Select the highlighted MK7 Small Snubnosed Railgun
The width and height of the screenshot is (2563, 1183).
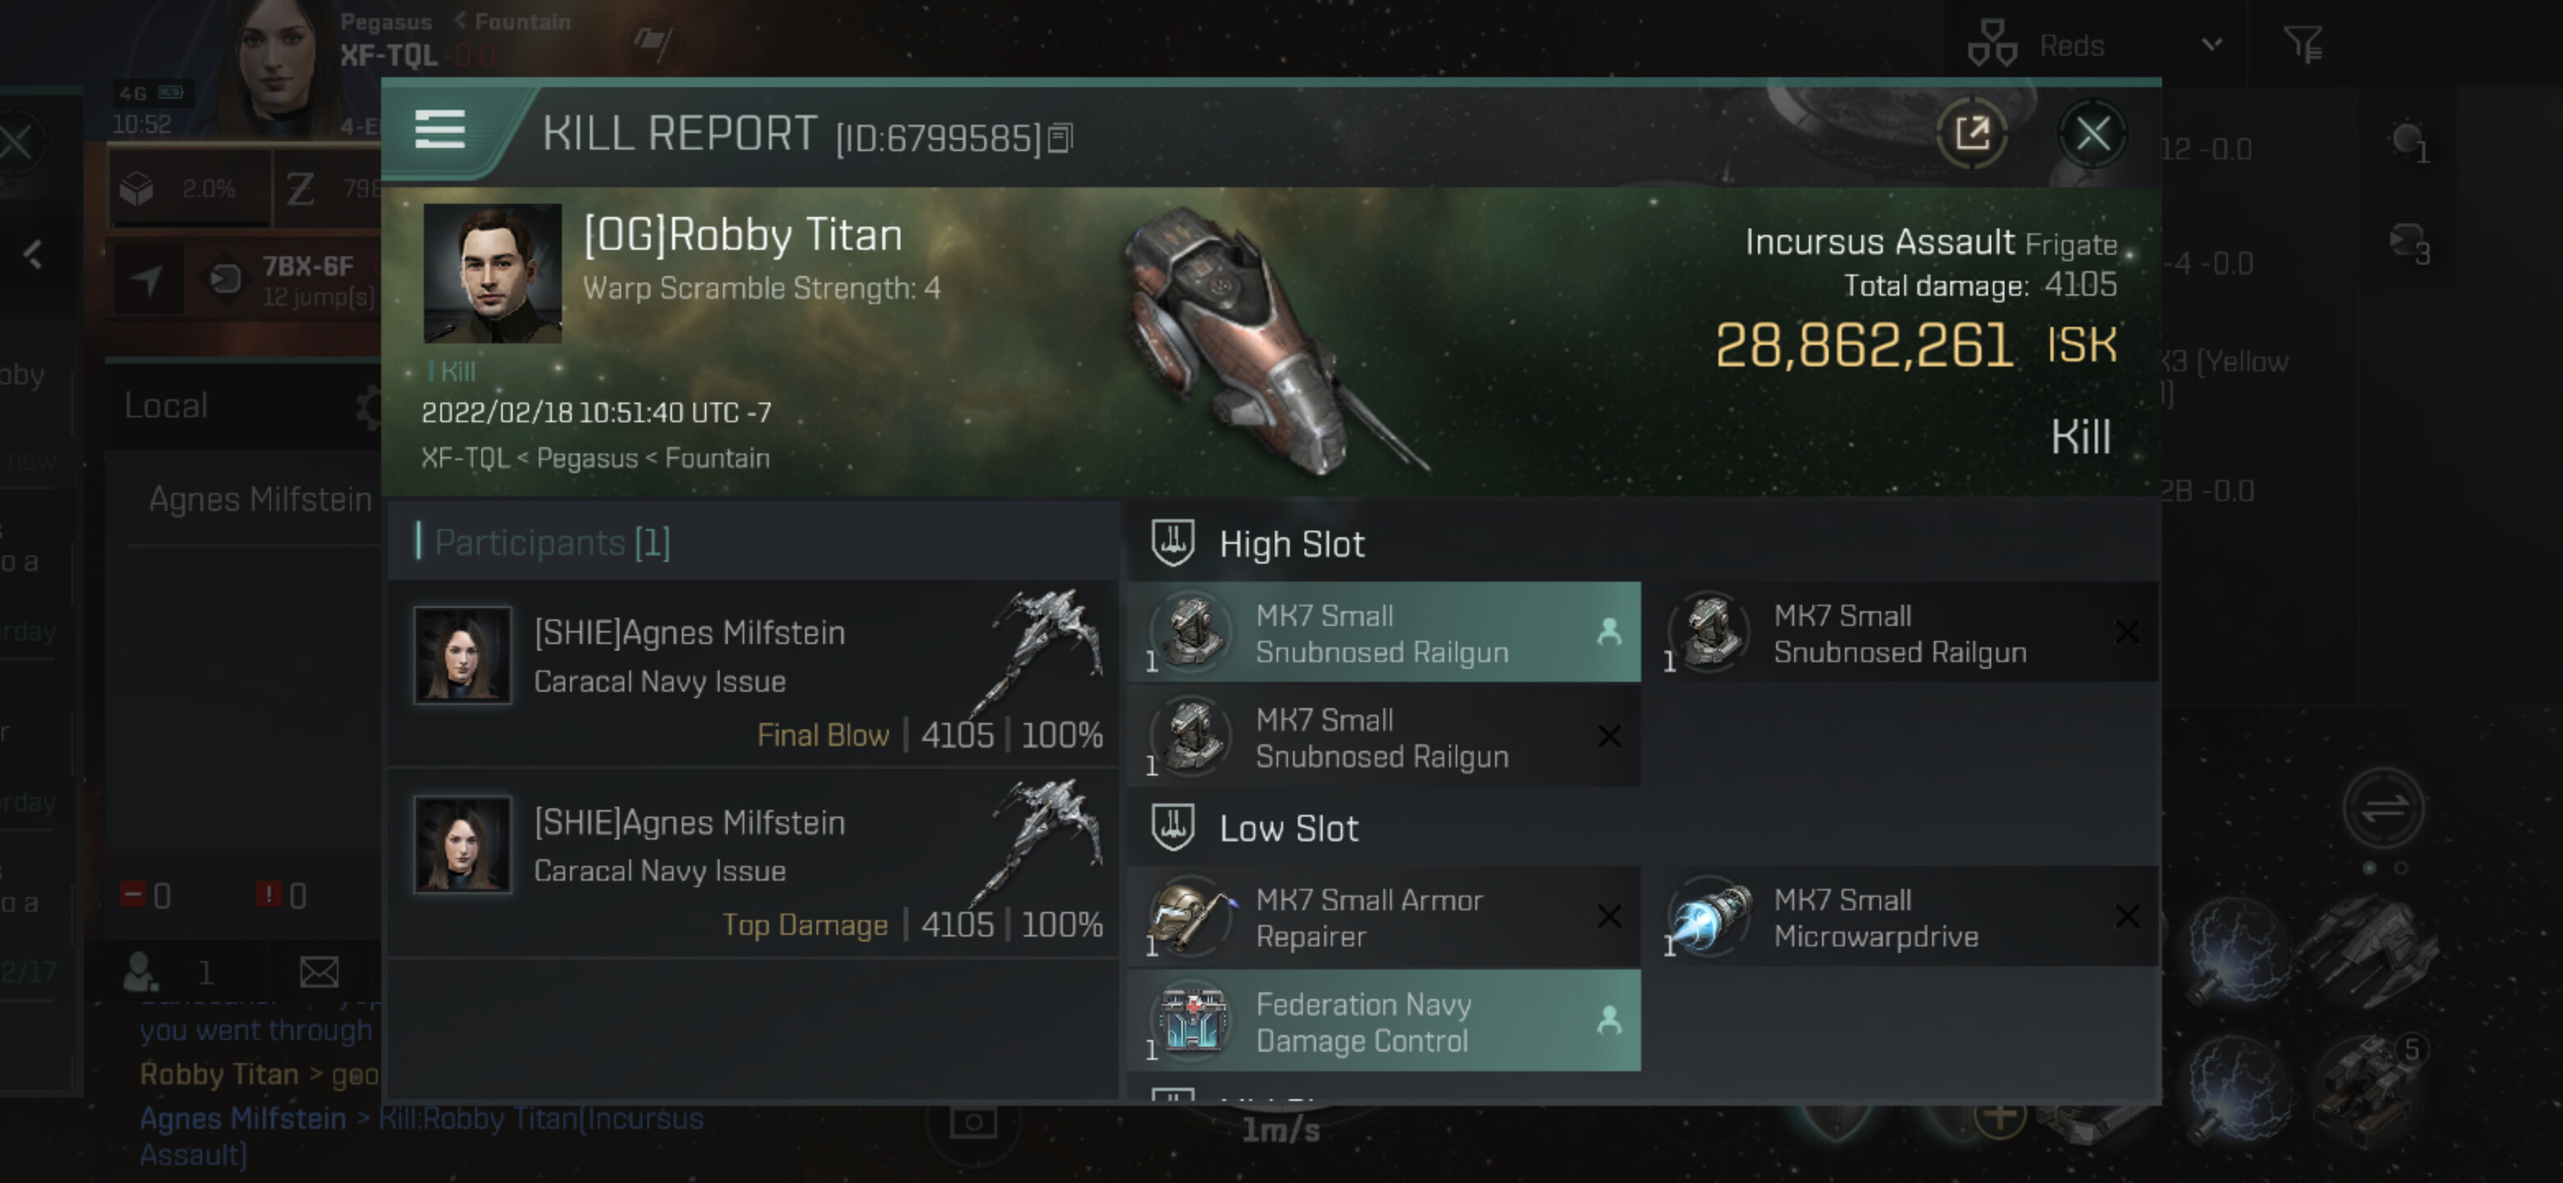(1383, 633)
